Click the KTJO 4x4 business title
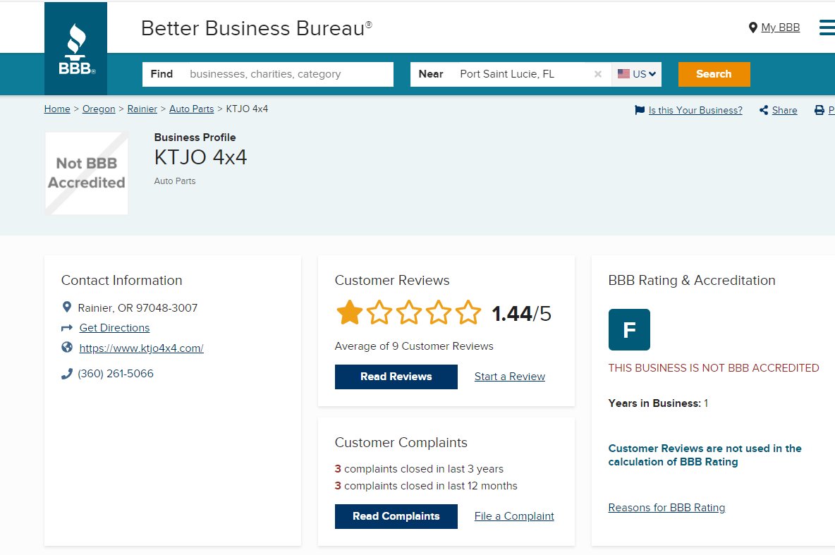The image size is (835, 555). point(201,157)
